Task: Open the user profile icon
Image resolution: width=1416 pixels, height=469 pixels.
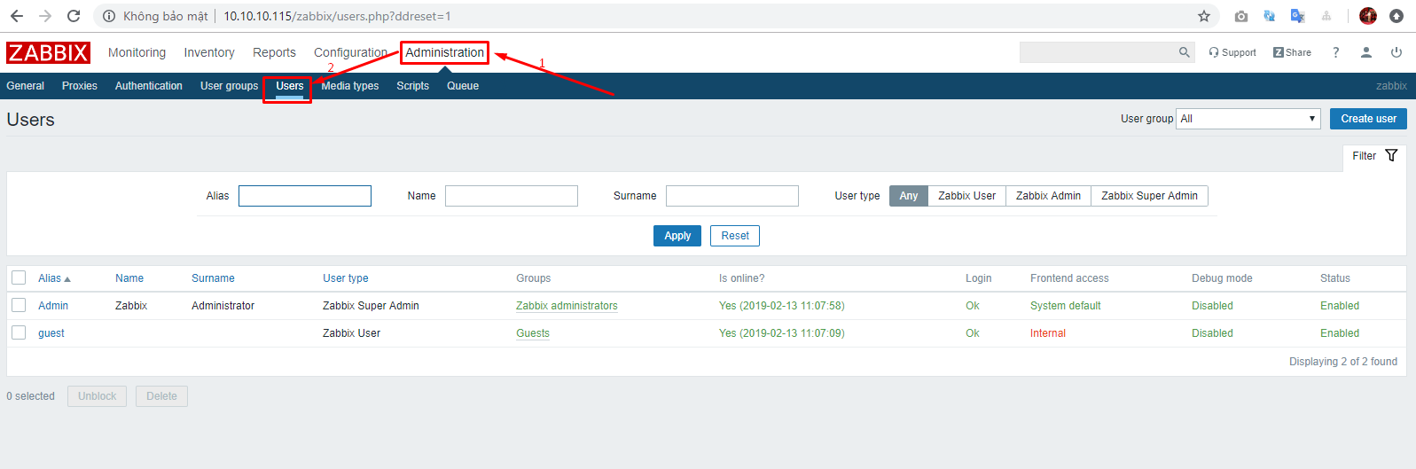Action: tap(1366, 52)
